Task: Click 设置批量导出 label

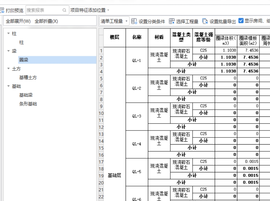Action: 222,21
